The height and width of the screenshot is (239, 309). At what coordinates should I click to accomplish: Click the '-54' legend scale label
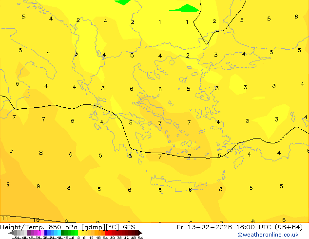pos(15,238)
